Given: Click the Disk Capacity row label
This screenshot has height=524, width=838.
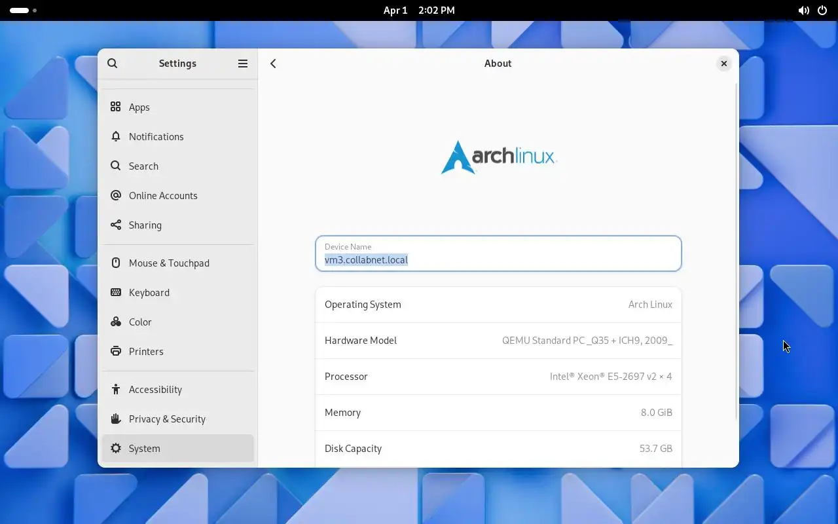Looking at the screenshot, I should (x=353, y=449).
